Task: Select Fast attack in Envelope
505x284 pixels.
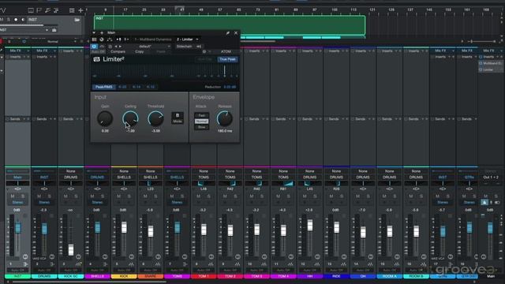Action: (202, 115)
